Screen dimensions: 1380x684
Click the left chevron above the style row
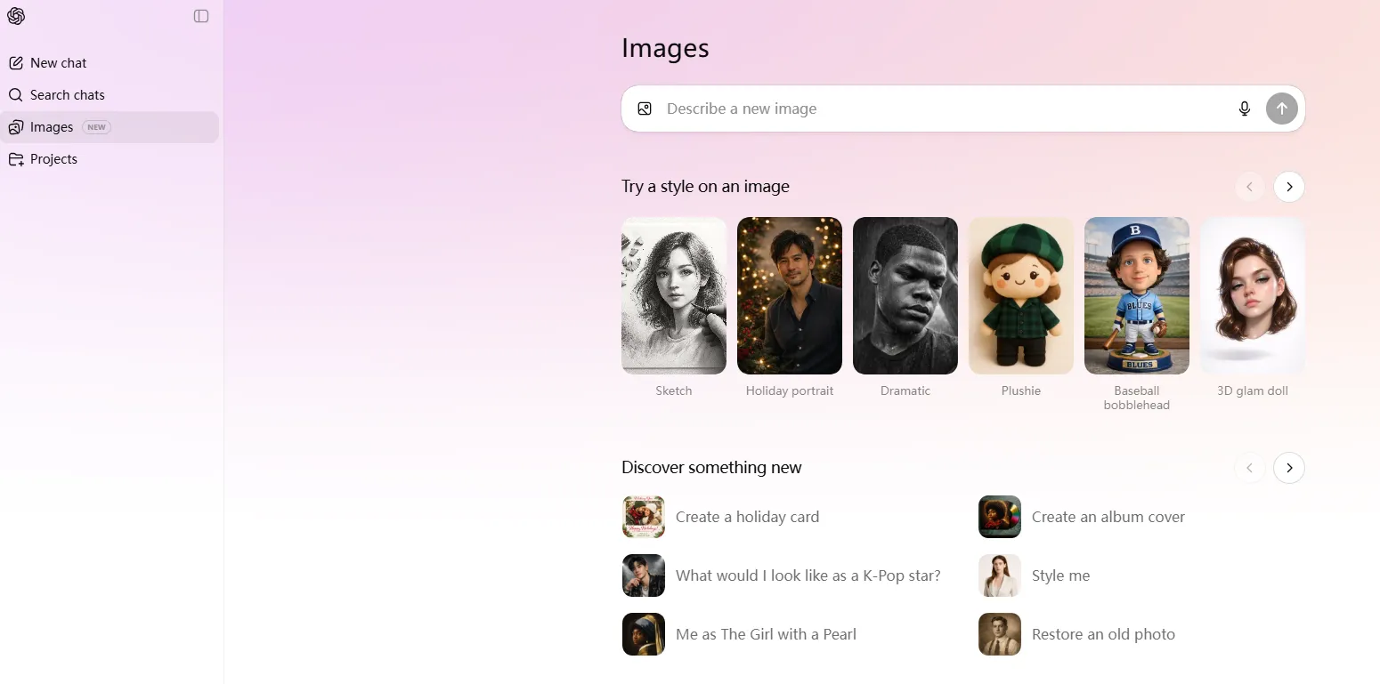pyautogui.click(x=1249, y=187)
